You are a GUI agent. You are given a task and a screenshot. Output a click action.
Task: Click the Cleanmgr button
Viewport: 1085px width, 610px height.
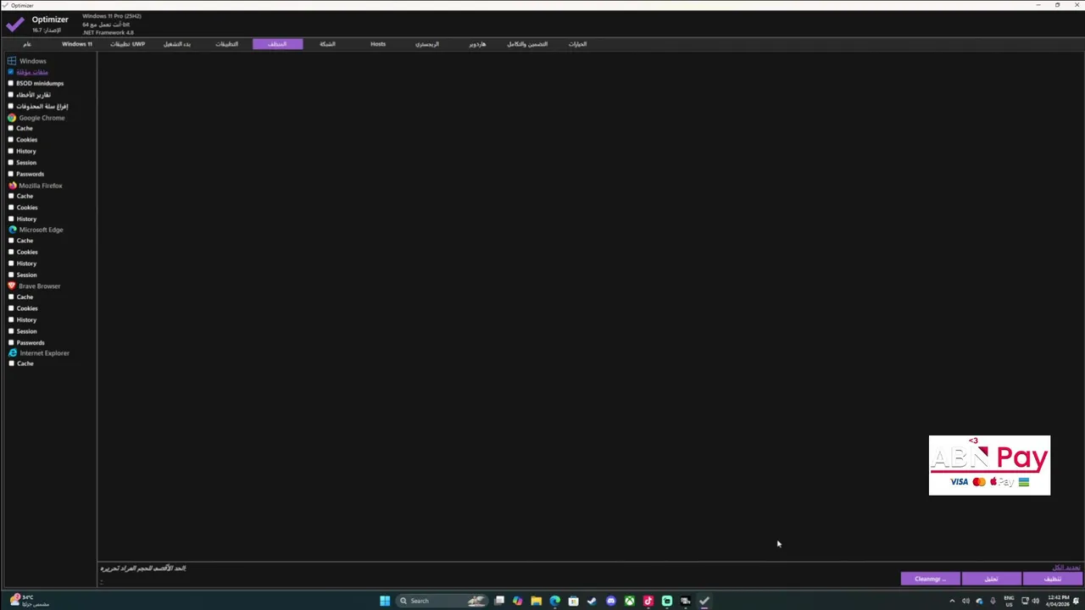pos(930,579)
